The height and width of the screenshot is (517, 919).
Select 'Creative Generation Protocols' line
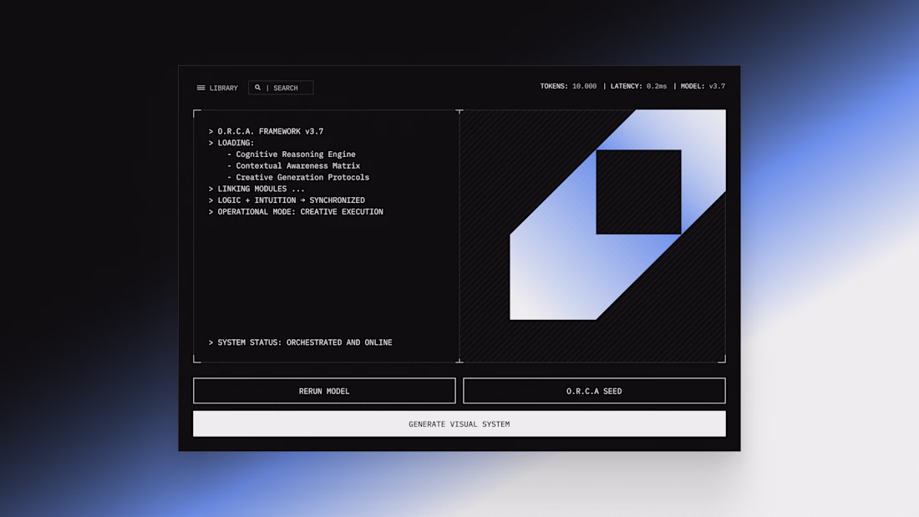(298, 177)
